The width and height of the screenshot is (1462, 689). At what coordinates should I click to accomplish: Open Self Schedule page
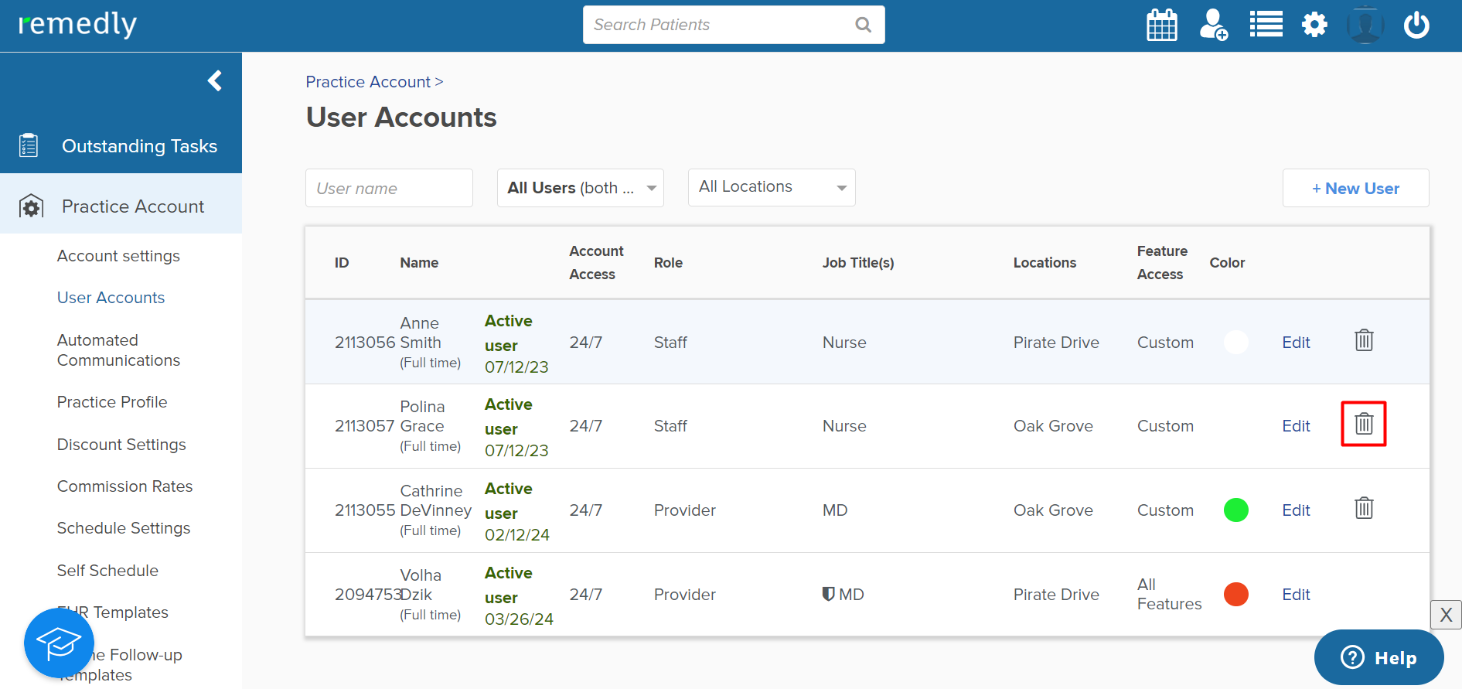[107, 571]
